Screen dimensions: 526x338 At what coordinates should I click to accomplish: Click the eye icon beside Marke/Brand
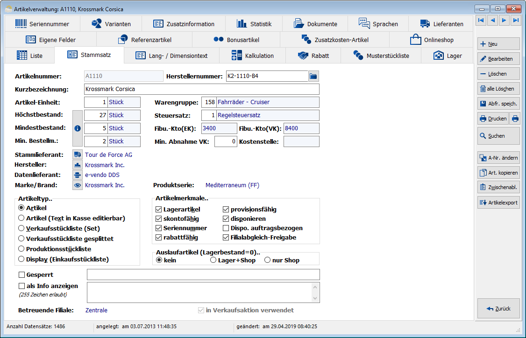click(78, 185)
